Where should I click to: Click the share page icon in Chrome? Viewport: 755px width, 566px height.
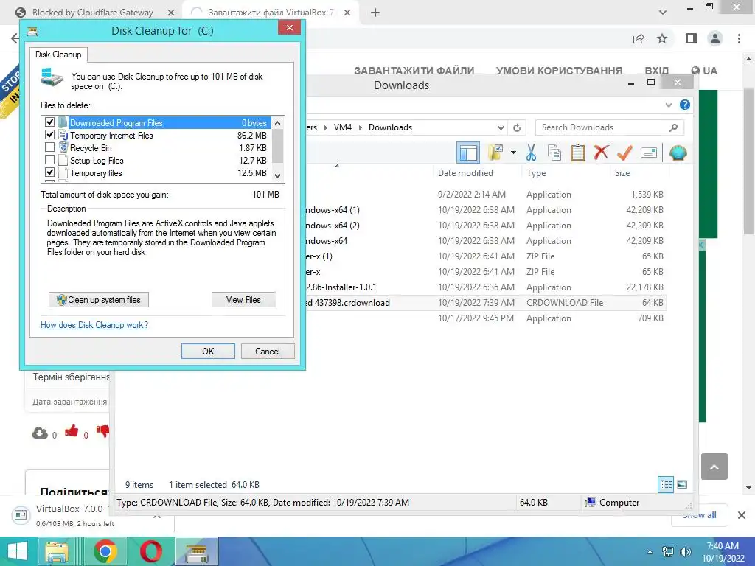[639, 38]
